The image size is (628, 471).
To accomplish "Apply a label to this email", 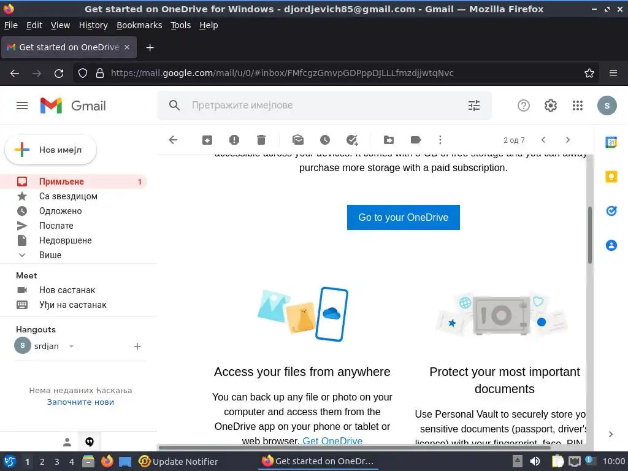I will pyautogui.click(x=416, y=140).
